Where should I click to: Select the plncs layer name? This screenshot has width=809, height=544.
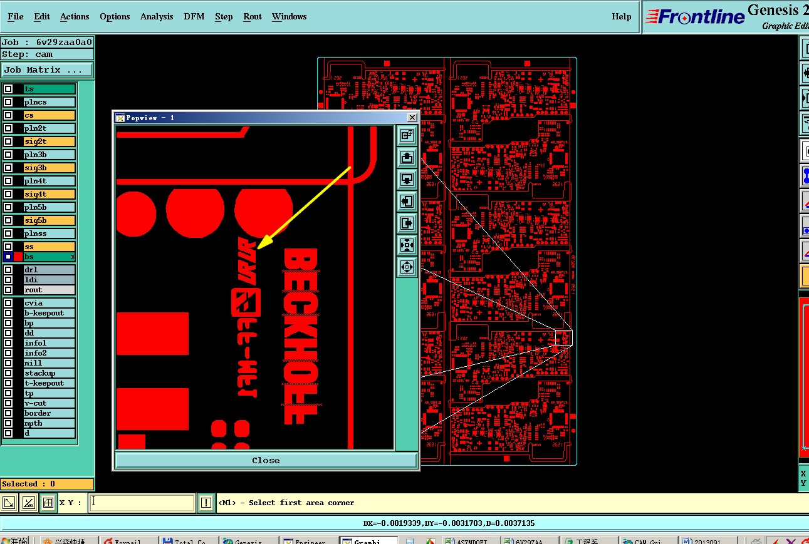pos(50,102)
